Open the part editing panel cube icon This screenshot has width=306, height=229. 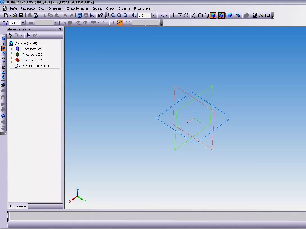(x=4, y=39)
